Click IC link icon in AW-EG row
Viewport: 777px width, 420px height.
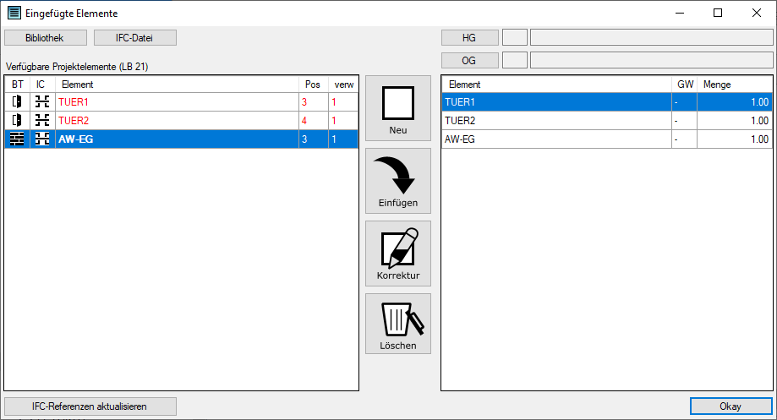click(x=42, y=139)
